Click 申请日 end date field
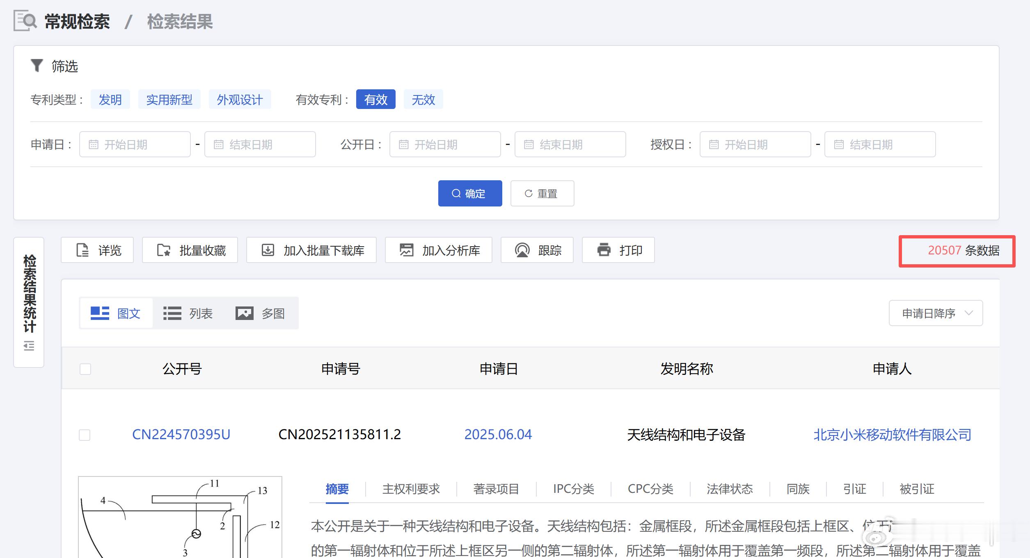The height and width of the screenshot is (558, 1030). point(260,144)
